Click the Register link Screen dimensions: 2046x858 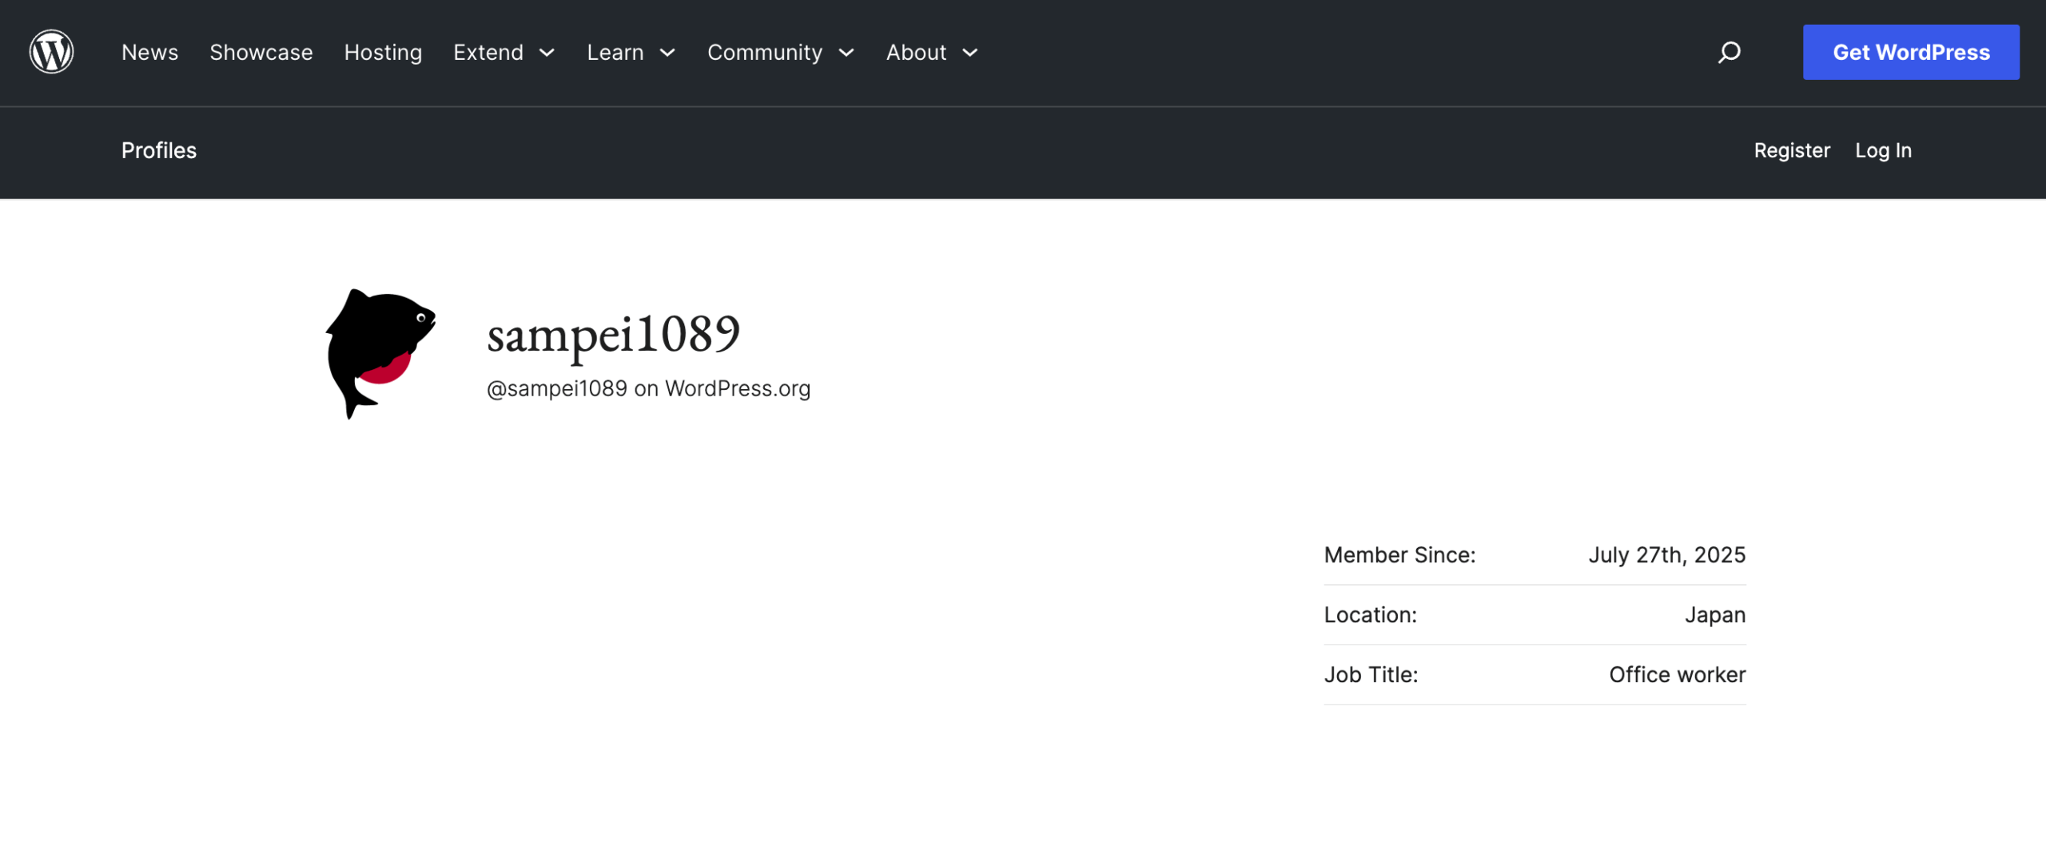tap(1791, 150)
